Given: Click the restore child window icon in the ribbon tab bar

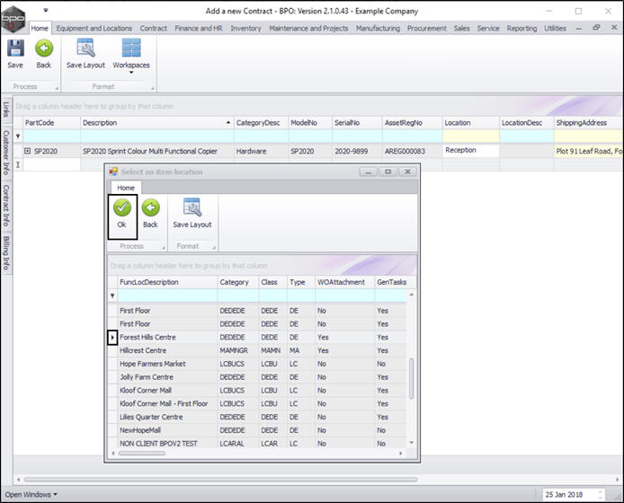Looking at the screenshot, I should 596,28.
